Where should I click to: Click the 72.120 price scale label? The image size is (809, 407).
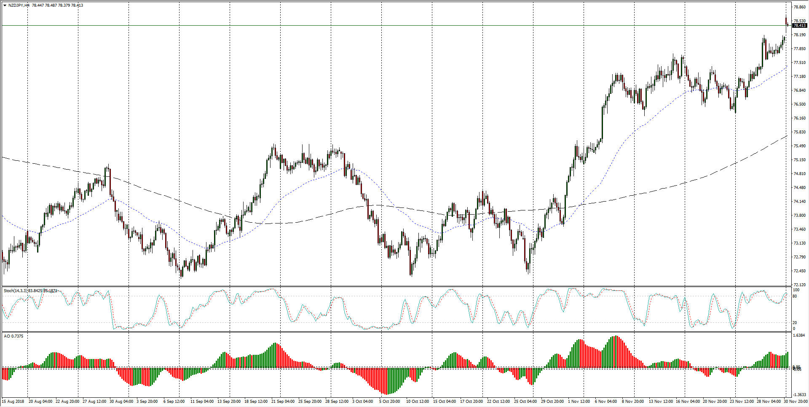(799, 285)
